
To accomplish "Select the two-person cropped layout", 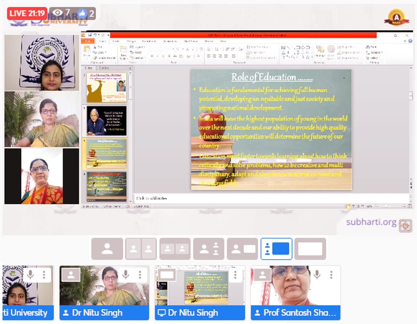I will click(x=141, y=249).
